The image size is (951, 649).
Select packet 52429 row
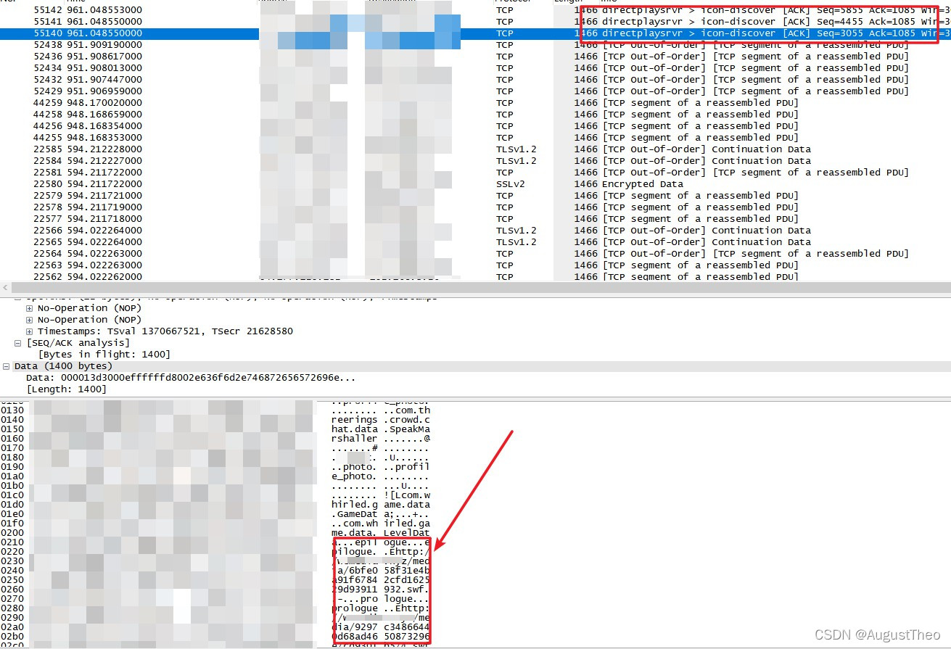(x=475, y=91)
